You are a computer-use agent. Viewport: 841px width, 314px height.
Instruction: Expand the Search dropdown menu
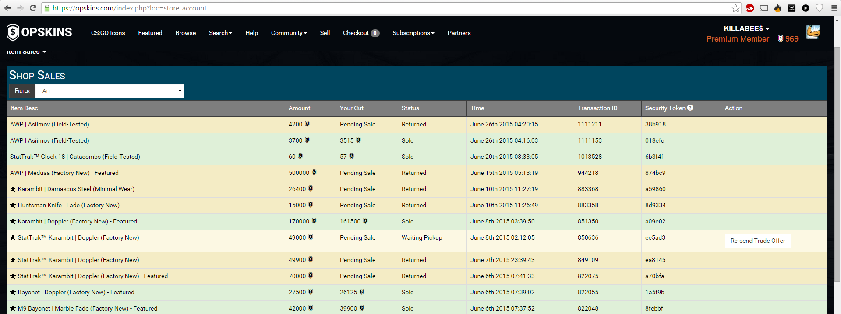click(220, 33)
